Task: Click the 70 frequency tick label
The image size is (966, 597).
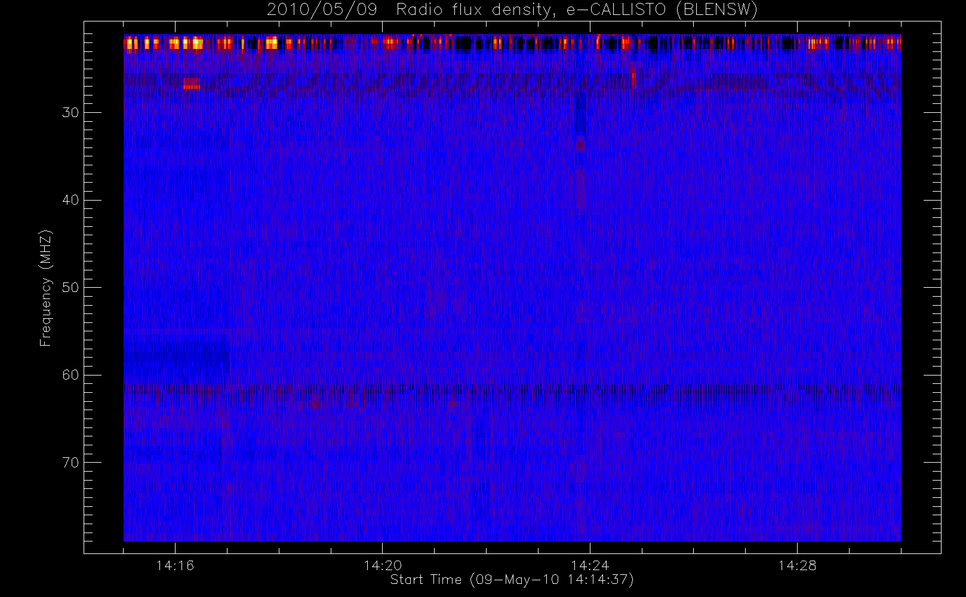Action: [x=70, y=463]
